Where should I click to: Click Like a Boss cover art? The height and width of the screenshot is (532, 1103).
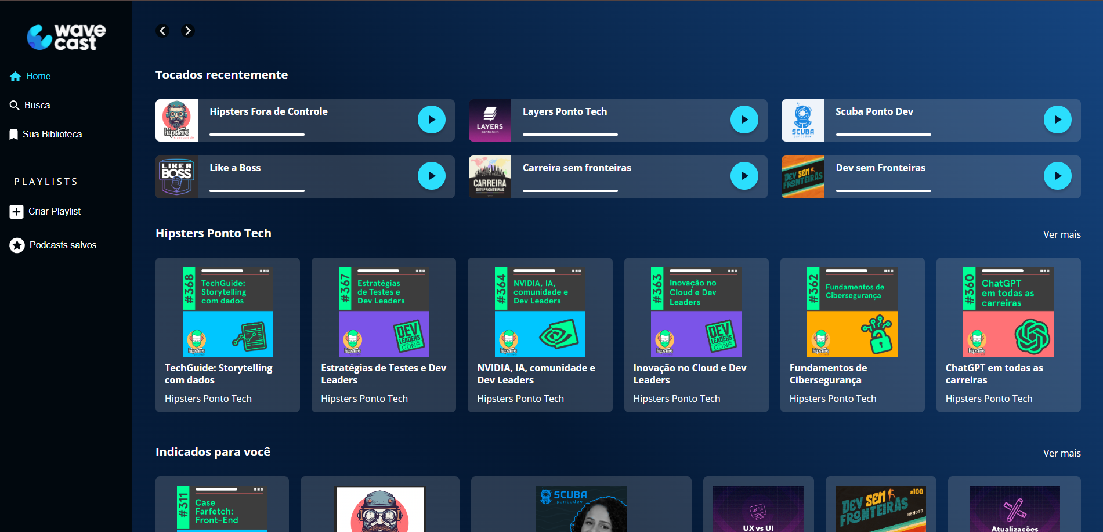(x=177, y=177)
